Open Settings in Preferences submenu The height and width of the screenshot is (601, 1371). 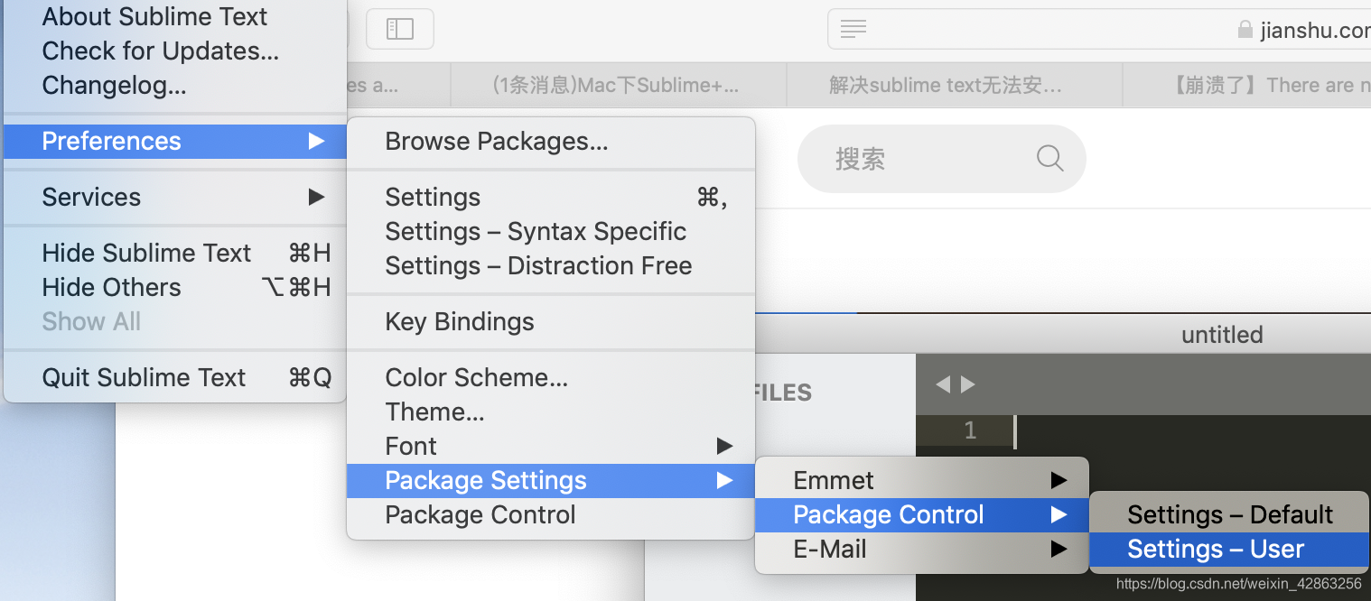click(551, 197)
